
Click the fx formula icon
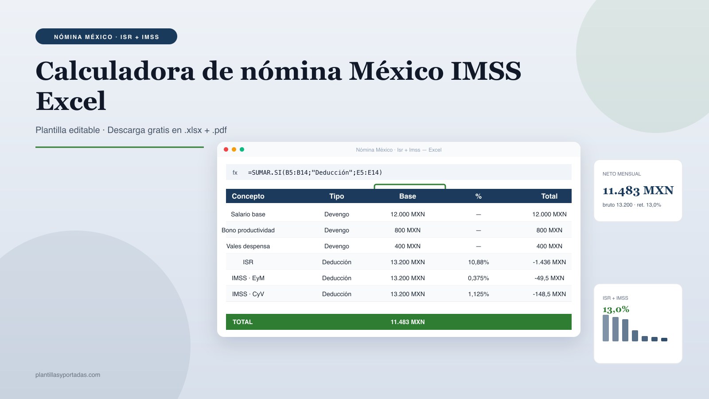(x=235, y=172)
